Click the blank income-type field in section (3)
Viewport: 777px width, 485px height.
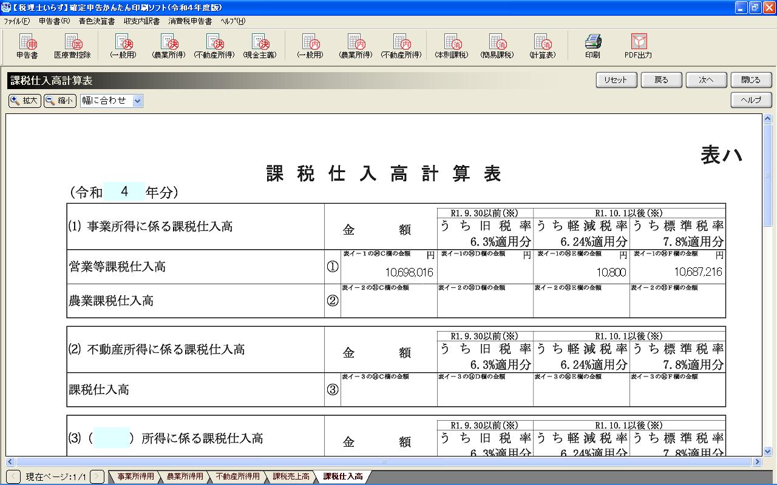112,438
